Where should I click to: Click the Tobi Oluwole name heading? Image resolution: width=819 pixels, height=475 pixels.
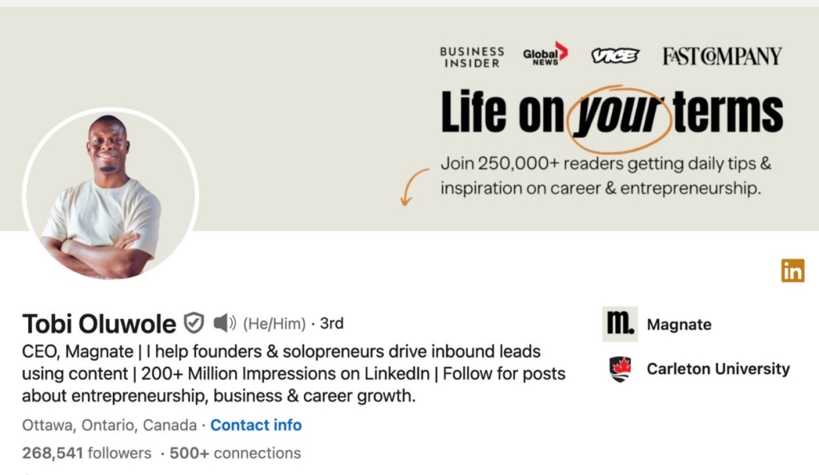[x=99, y=324]
